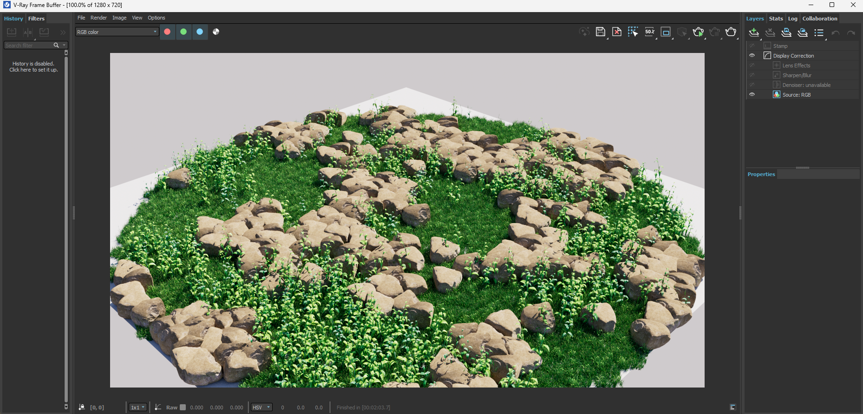Create a new layer in Layers panel
Screen dimensions: 863x414
pos(754,32)
